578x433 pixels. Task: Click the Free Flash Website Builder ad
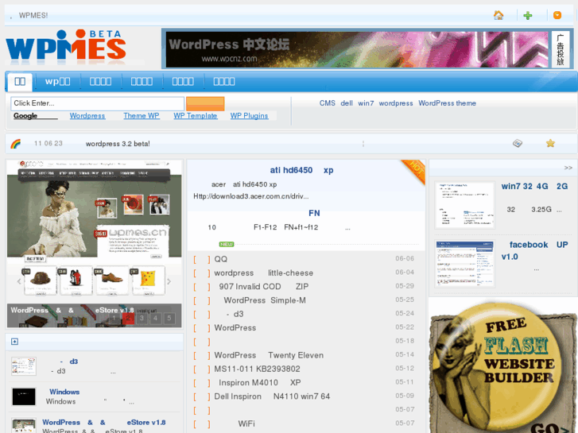[x=503, y=365]
